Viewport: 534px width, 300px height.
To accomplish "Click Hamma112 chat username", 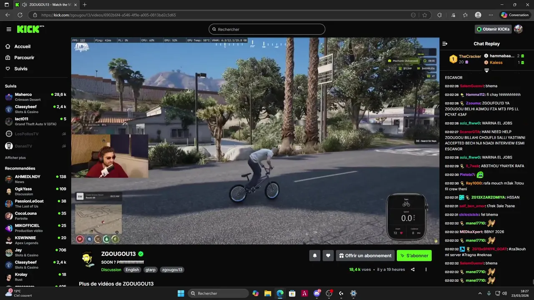I will pos(475,95).
